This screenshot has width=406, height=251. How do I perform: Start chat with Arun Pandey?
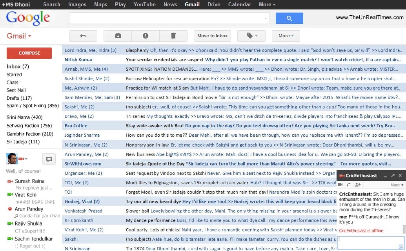(x=29, y=209)
